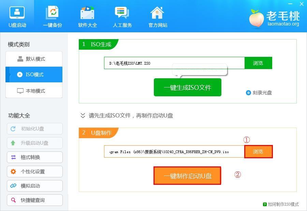
Task: Click 一键生成ISO文件 button
Action: point(187,87)
